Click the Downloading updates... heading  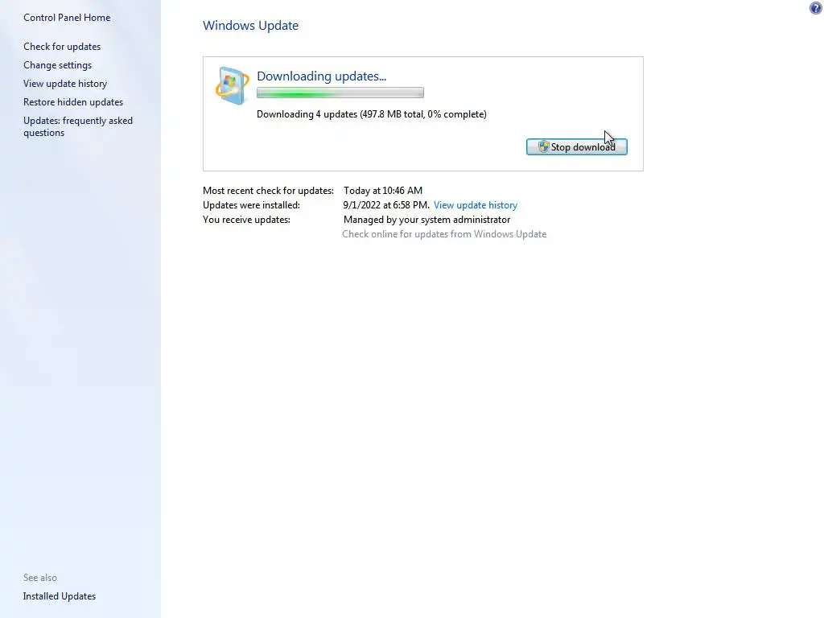tap(321, 76)
